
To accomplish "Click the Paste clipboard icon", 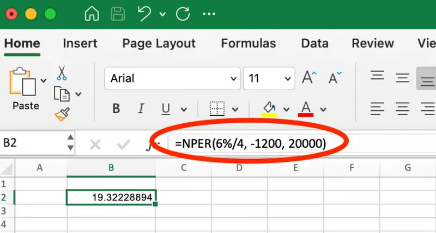I will (22, 81).
